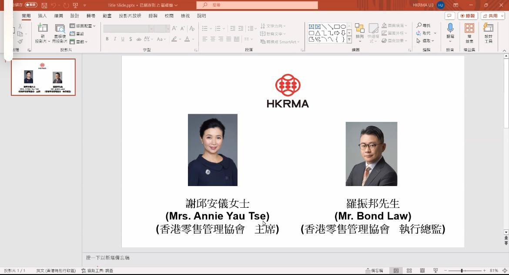Open the Insert (插入) ribbon tab

pos(42,16)
